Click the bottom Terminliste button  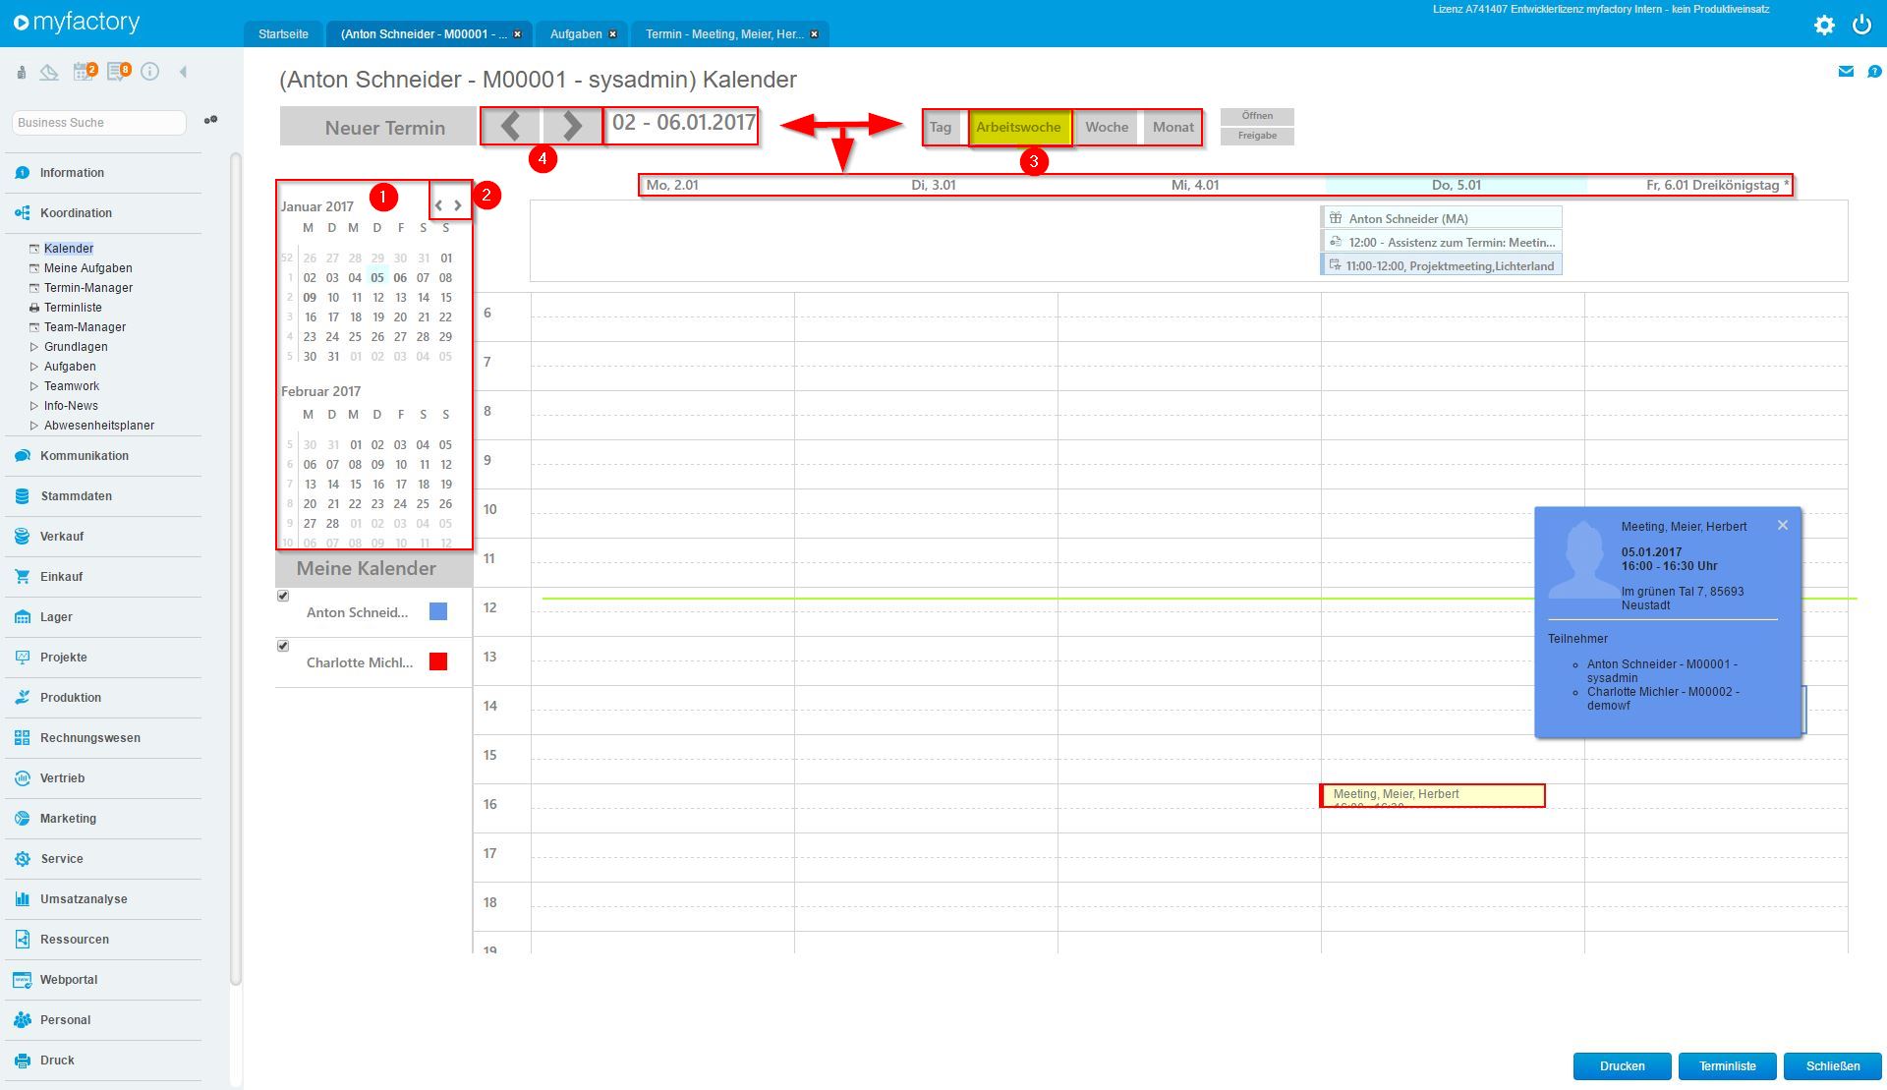(x=1727, y=1066)
